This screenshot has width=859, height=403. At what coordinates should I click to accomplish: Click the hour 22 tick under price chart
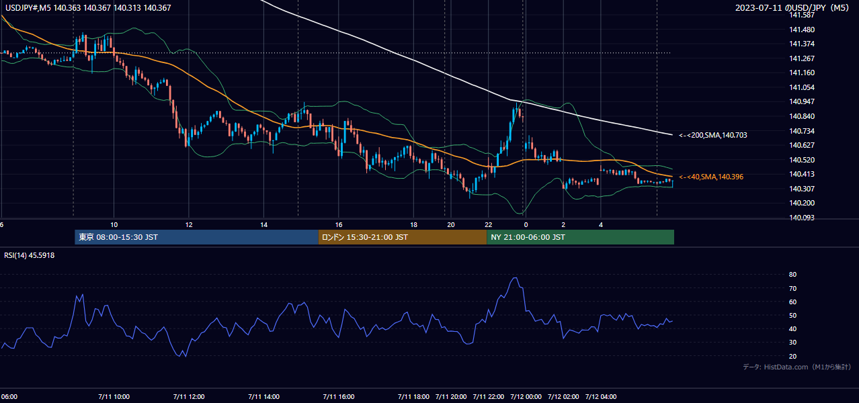[x=489, y=224]
